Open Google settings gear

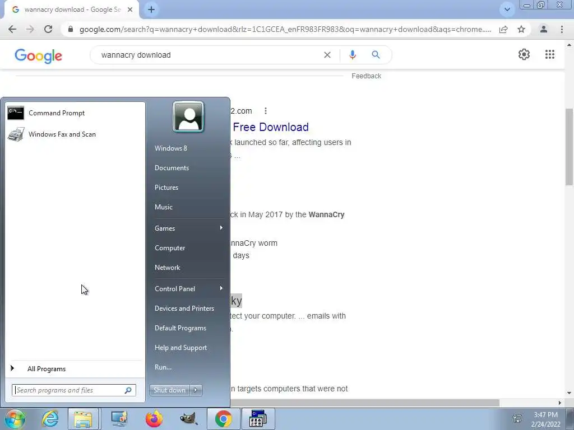click(524, 54)
